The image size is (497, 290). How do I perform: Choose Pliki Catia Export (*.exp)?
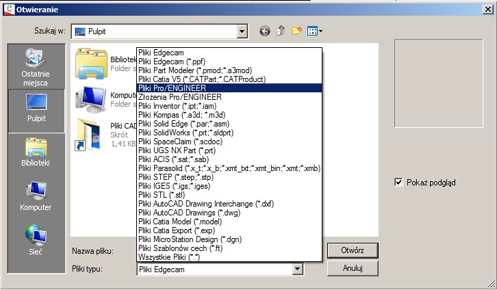pos(229,230)
